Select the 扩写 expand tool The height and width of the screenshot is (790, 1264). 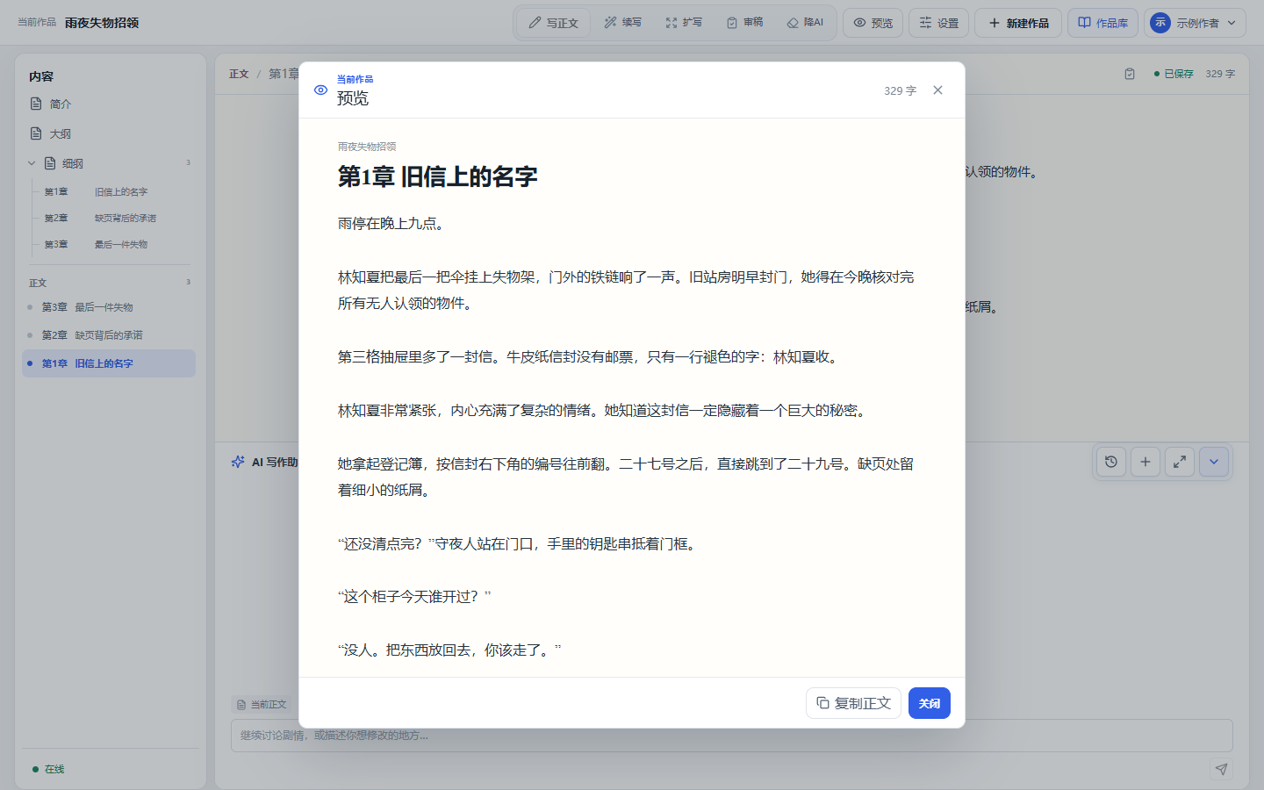coord(684,23)
